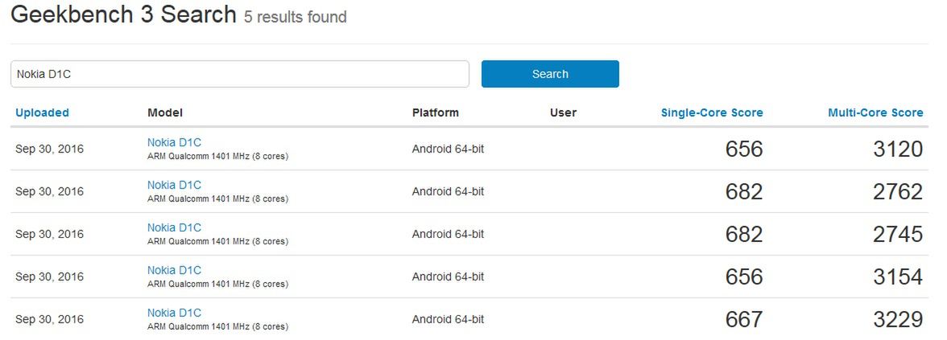Click the multi-core score value 2745
This screenshot has width=947, height=340.
898,234
